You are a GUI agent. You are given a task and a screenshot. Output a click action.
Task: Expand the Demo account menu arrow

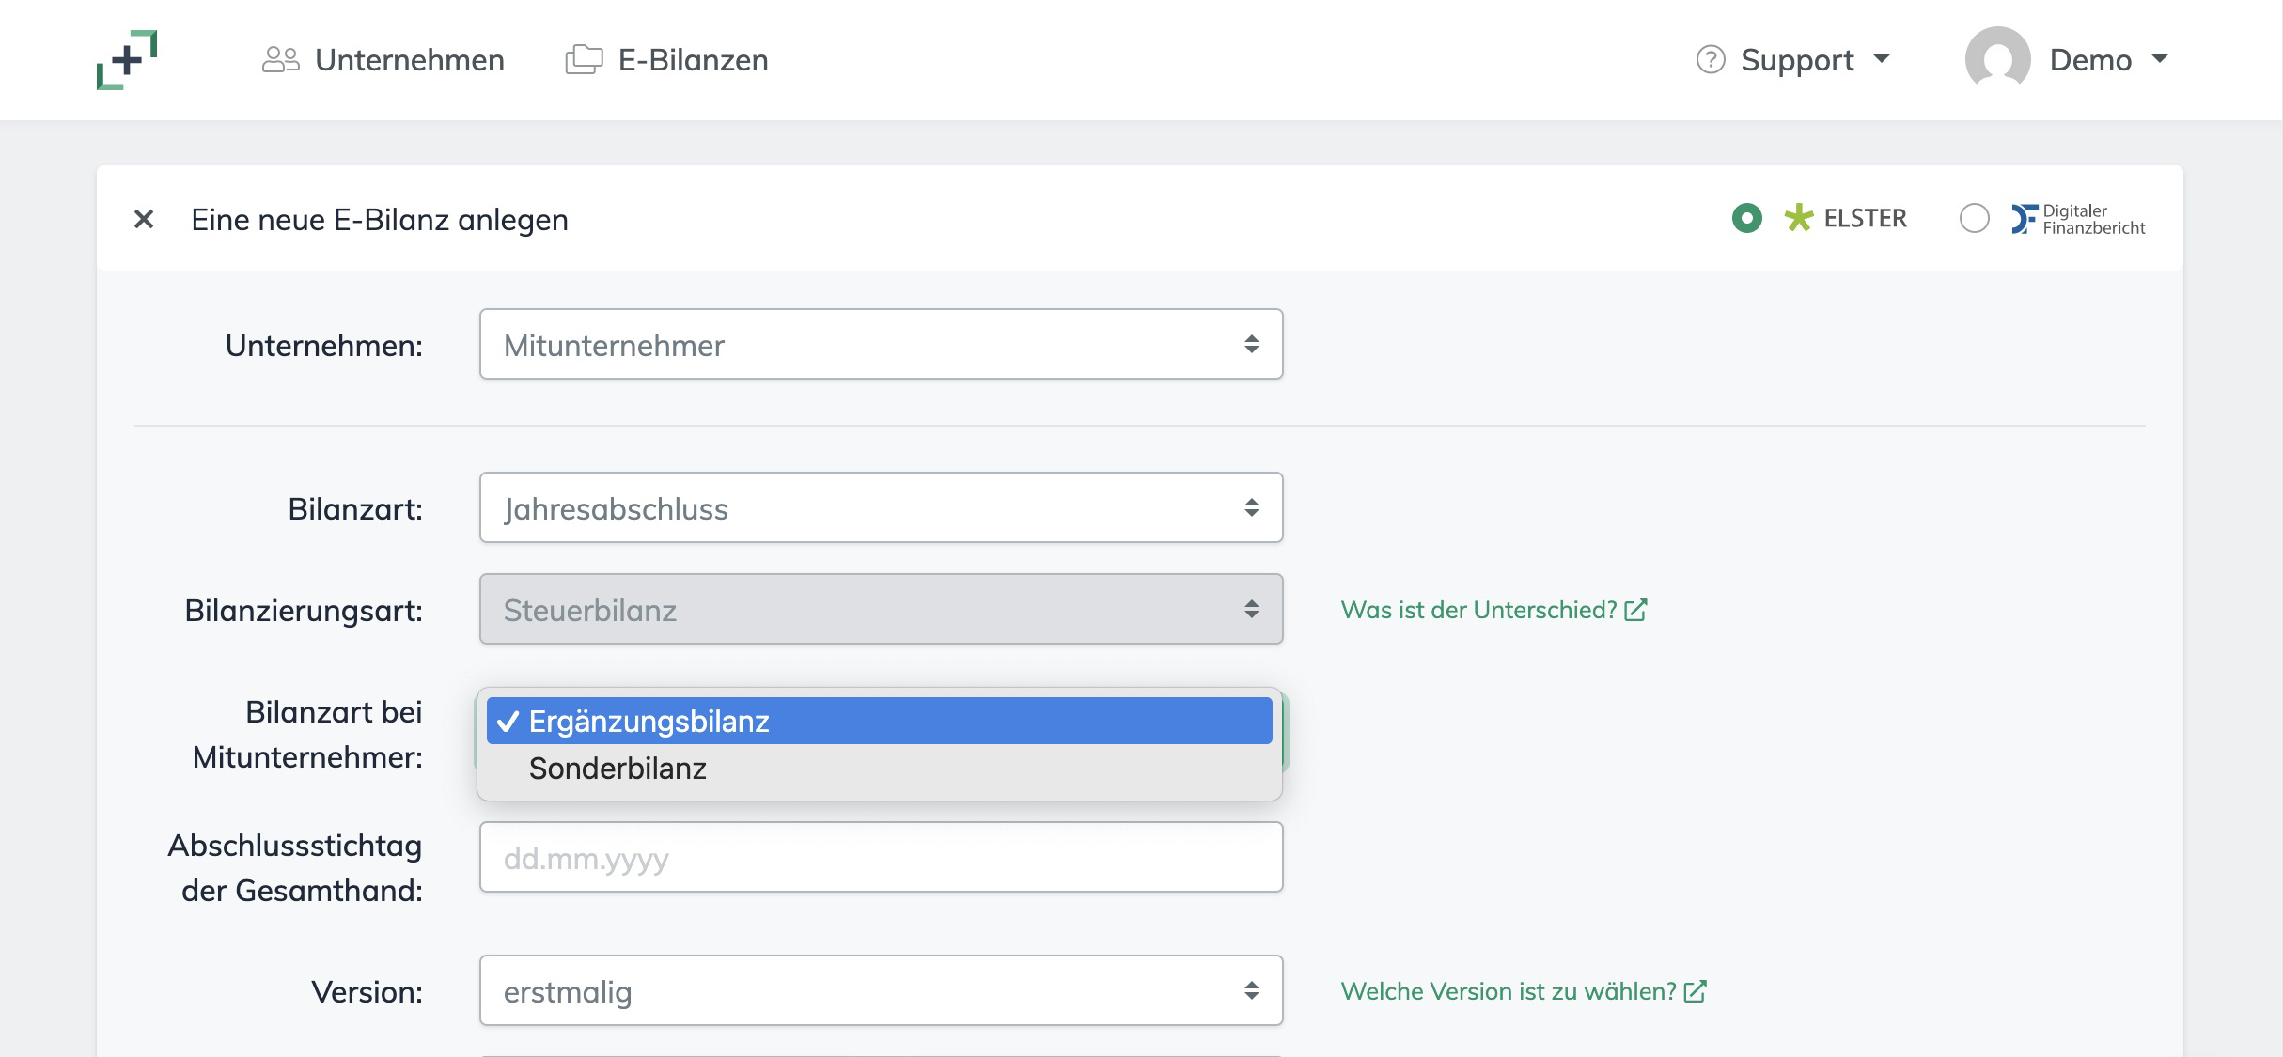point(2160,59)
